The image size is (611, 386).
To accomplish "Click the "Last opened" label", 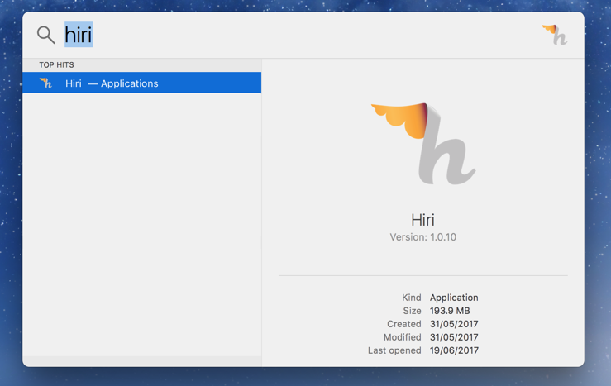I will (x=394, y=350).
